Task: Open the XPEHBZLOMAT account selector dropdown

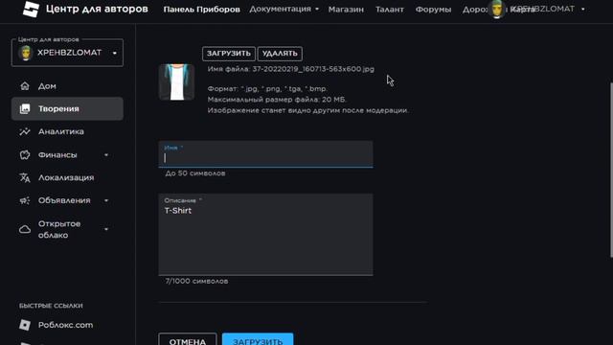Action: pos(67,53)
